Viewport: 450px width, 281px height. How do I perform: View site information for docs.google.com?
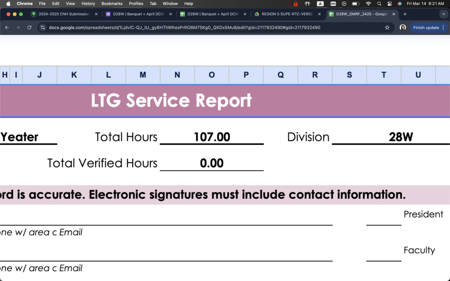[43, 27]
